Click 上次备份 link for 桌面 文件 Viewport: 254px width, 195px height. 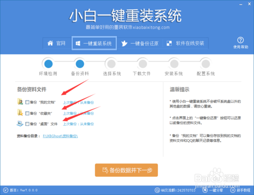(x=78, y=124)
